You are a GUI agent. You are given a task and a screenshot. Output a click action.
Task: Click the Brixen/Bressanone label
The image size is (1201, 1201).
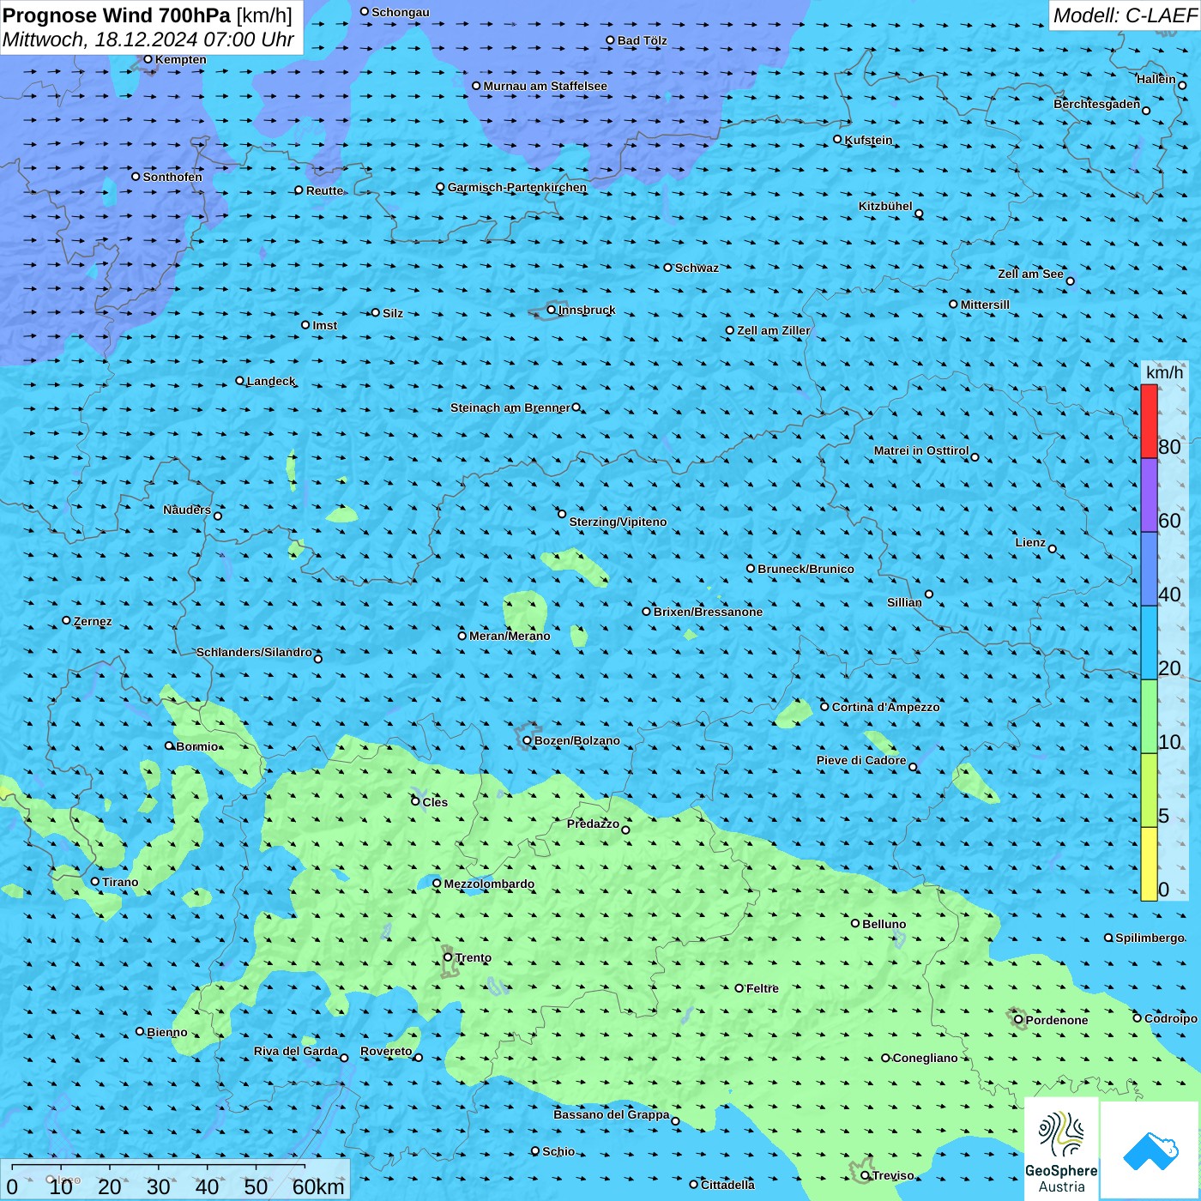pyautogui.click(x=708, y=612)
